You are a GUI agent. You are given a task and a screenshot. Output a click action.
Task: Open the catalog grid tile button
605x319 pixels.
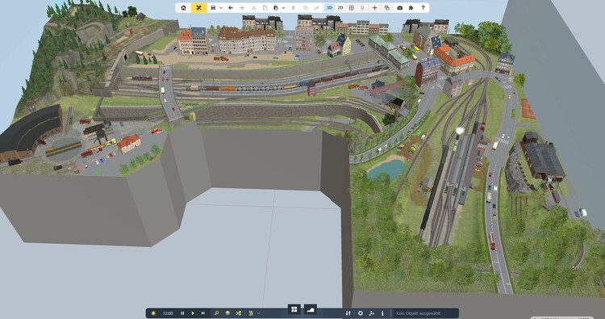click(294, 309)
